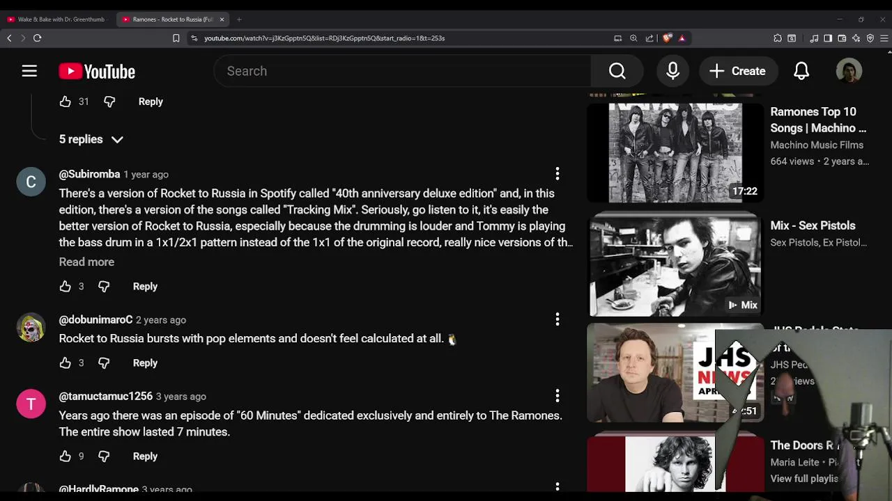Click @dobunimaroC's avatar image

pos(31,328)
